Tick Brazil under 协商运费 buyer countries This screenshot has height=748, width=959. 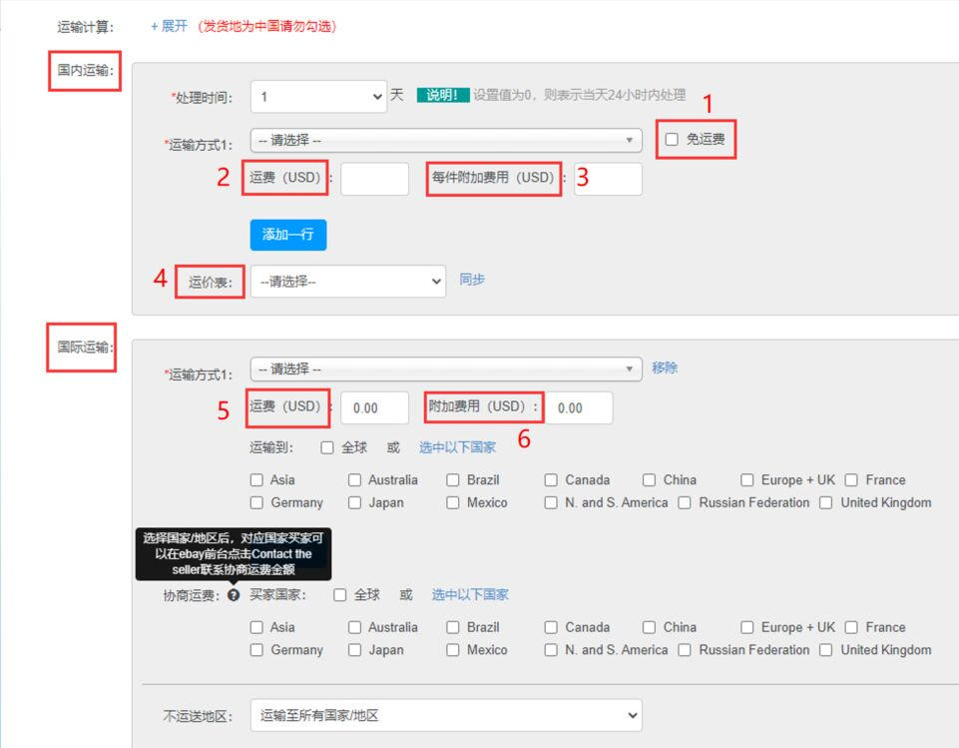point(453,627)
